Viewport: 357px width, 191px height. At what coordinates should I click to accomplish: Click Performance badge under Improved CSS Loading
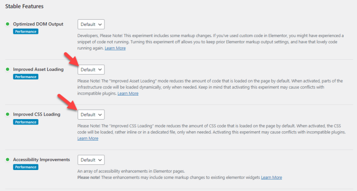[25, 122]
